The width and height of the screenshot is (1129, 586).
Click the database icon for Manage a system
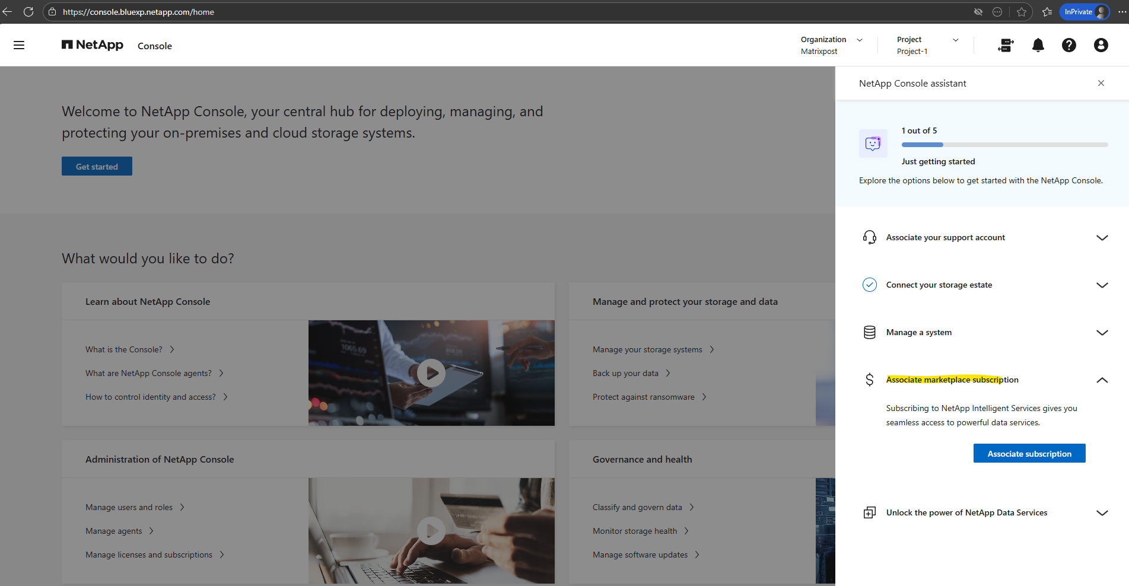pos(870,332)
